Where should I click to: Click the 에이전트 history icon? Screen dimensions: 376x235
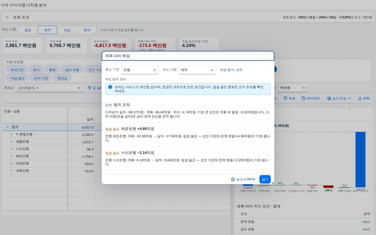304,98
